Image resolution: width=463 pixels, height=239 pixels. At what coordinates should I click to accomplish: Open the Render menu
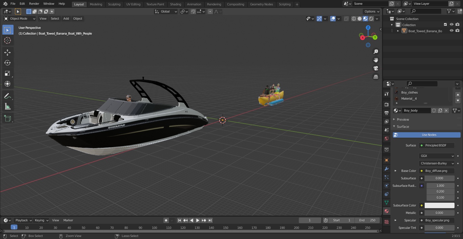click(34, 4)
